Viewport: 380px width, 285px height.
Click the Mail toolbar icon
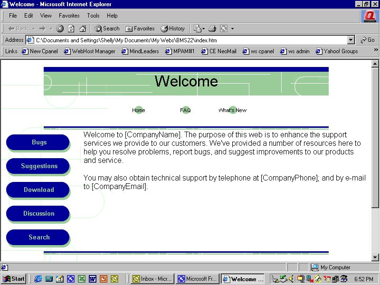[x=198, y=28]
